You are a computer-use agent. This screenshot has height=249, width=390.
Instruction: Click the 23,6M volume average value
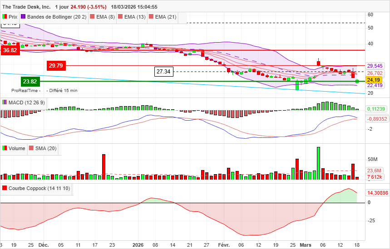point(374,171)
